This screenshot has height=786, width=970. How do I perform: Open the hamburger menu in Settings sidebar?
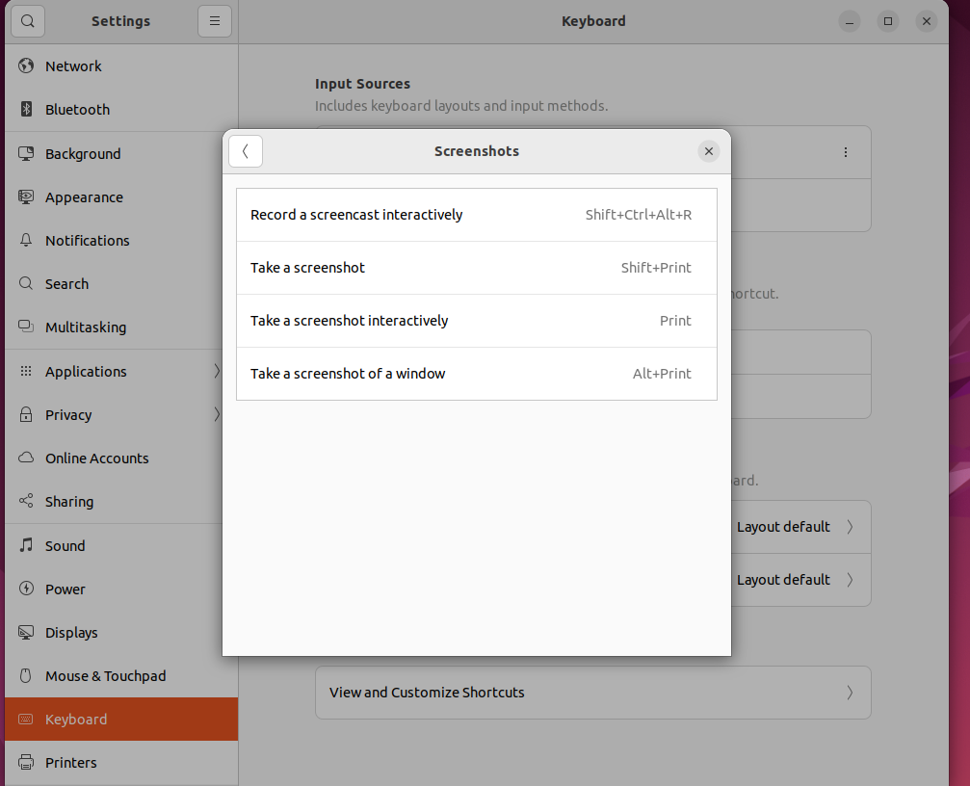[x=214, y=20]
